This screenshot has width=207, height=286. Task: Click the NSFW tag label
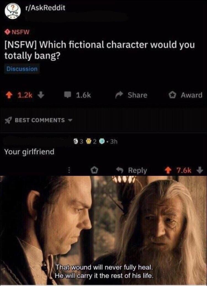coord(17,32)
